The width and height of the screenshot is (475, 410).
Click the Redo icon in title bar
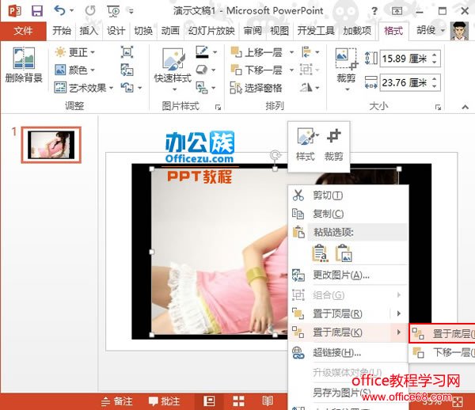(x=90, y=11)
